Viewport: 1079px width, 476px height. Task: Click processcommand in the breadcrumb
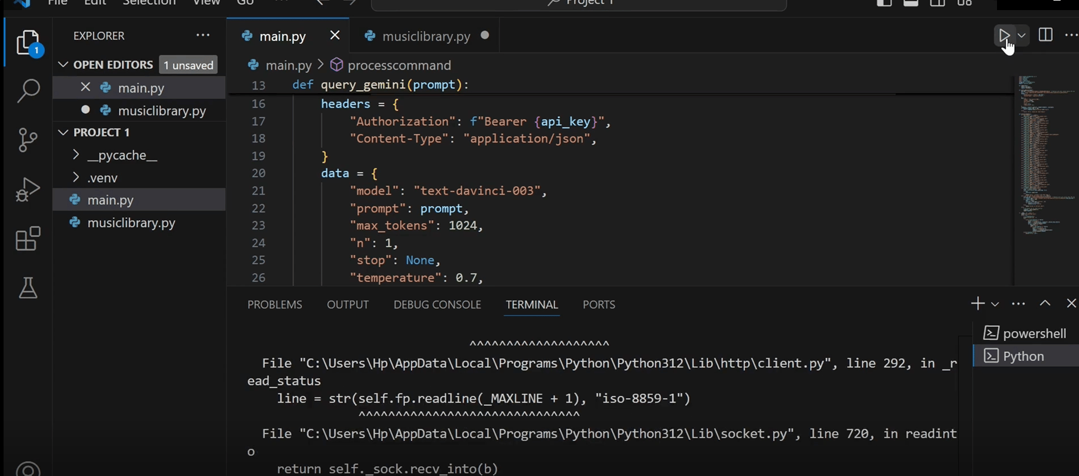pos(399,65)
